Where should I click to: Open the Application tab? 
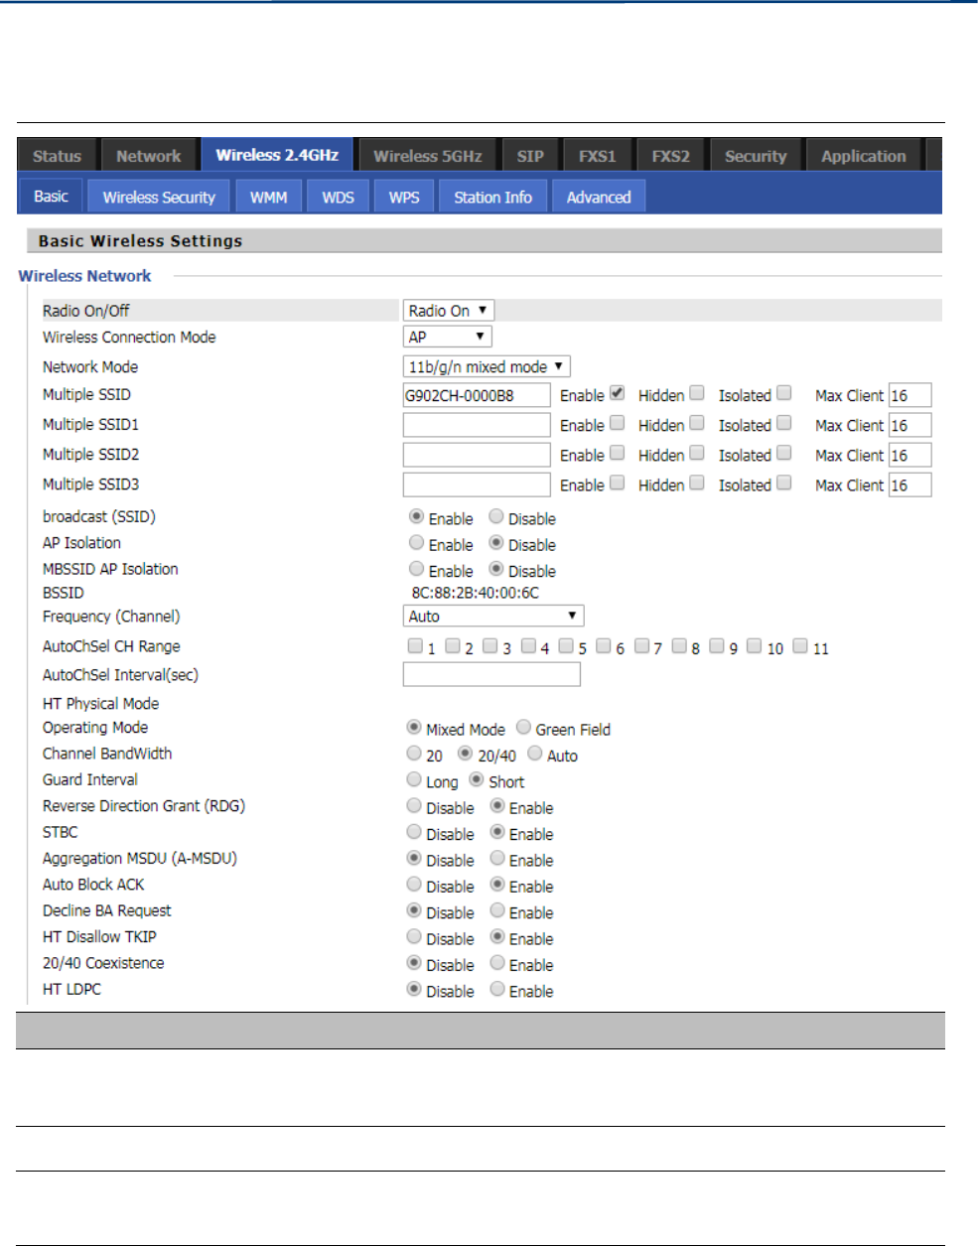(x=864, y=156)
